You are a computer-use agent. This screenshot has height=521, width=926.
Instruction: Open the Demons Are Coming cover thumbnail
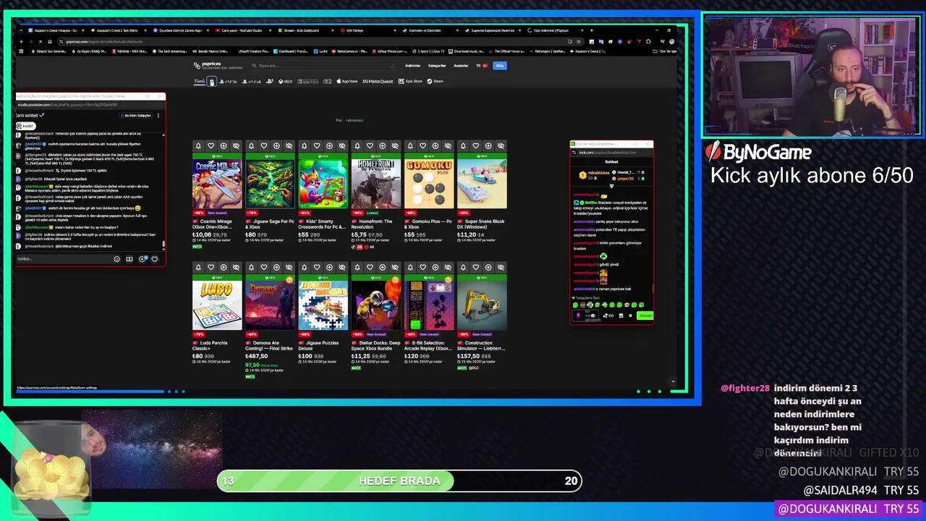pos(270,305)
